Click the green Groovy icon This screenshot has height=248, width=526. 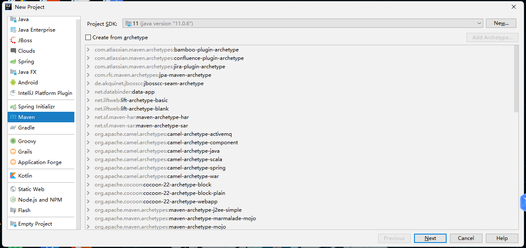coord(13,141)
